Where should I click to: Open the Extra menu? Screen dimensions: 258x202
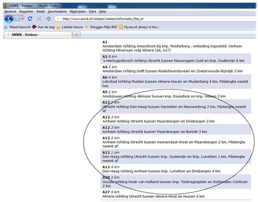[x=93, y=11]
